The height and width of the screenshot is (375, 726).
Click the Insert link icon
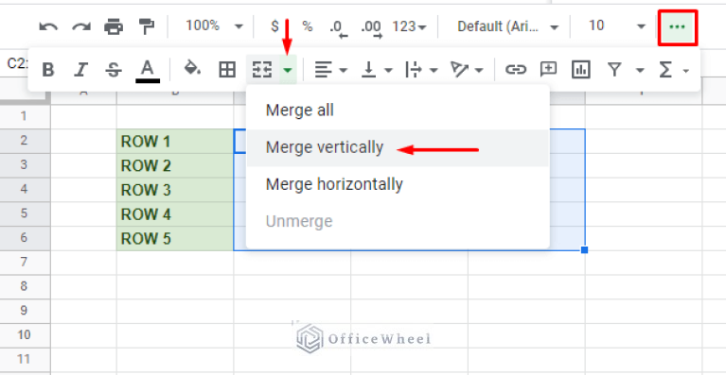515,70
